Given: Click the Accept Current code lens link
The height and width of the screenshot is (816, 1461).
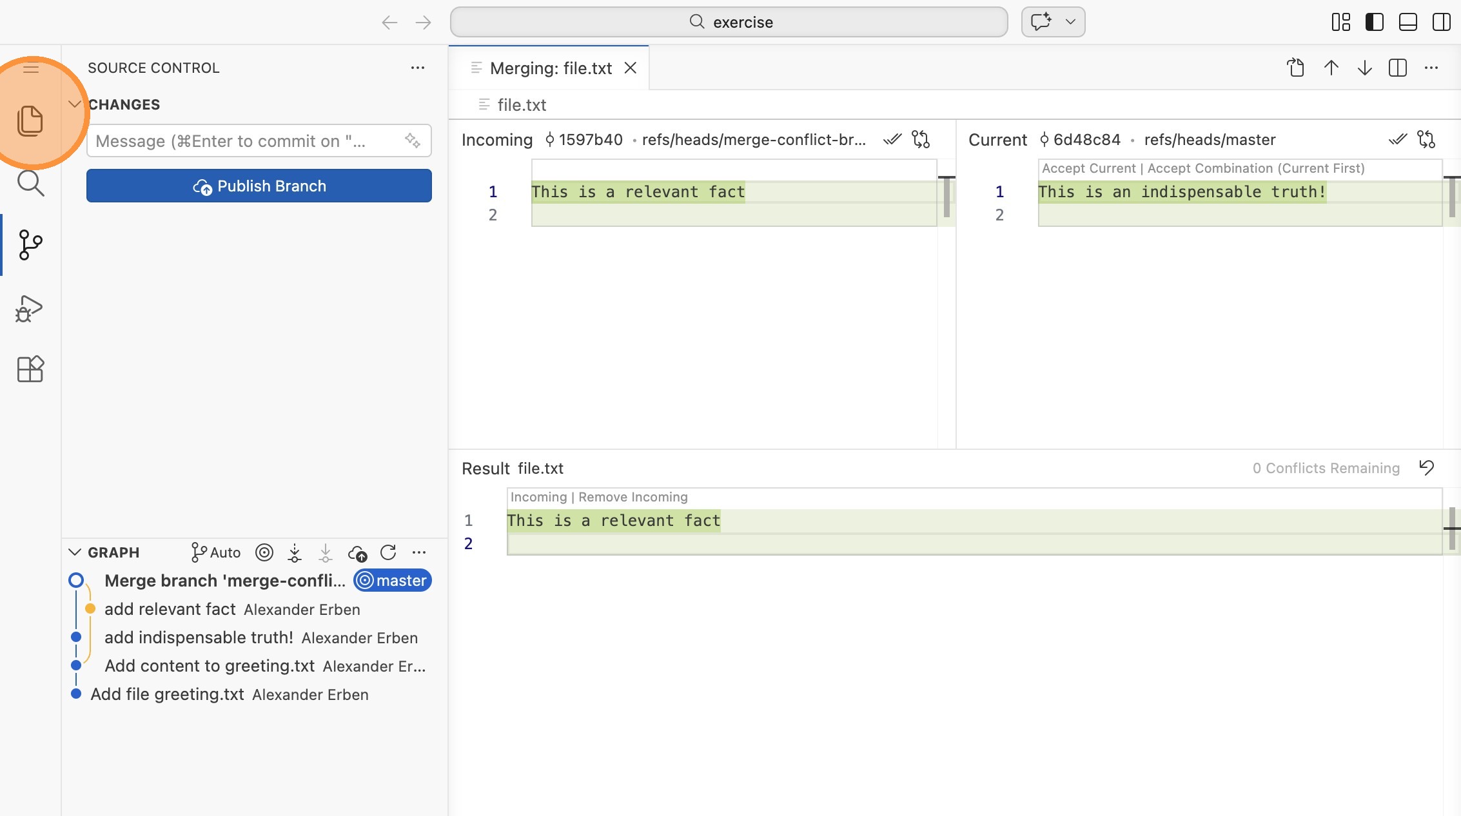Looking at the screenshot, I should click(1088, 168).
